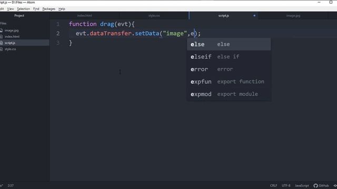Change UTF-8 file encoding
The width and height of the screenshot is (337, 189).
pos(286,185)
